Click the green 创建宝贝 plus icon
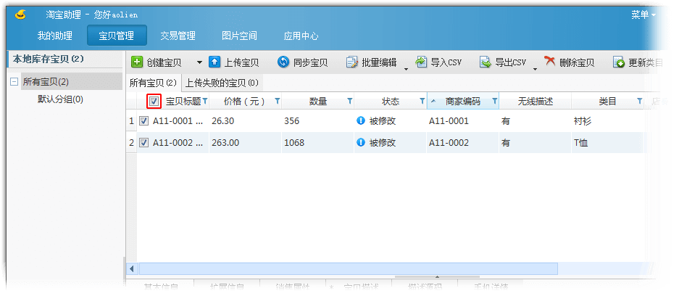679x296 pixels. pyautogui.click(x=137, y=62)
